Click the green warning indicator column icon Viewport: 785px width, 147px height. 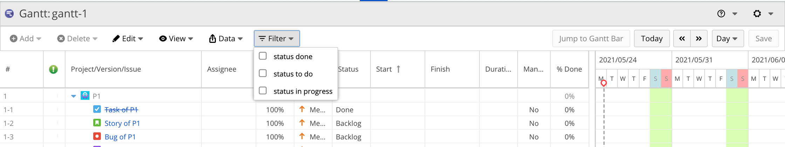click(x=53, y=69)
